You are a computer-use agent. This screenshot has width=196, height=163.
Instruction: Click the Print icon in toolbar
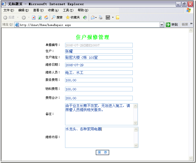[101, 17]
